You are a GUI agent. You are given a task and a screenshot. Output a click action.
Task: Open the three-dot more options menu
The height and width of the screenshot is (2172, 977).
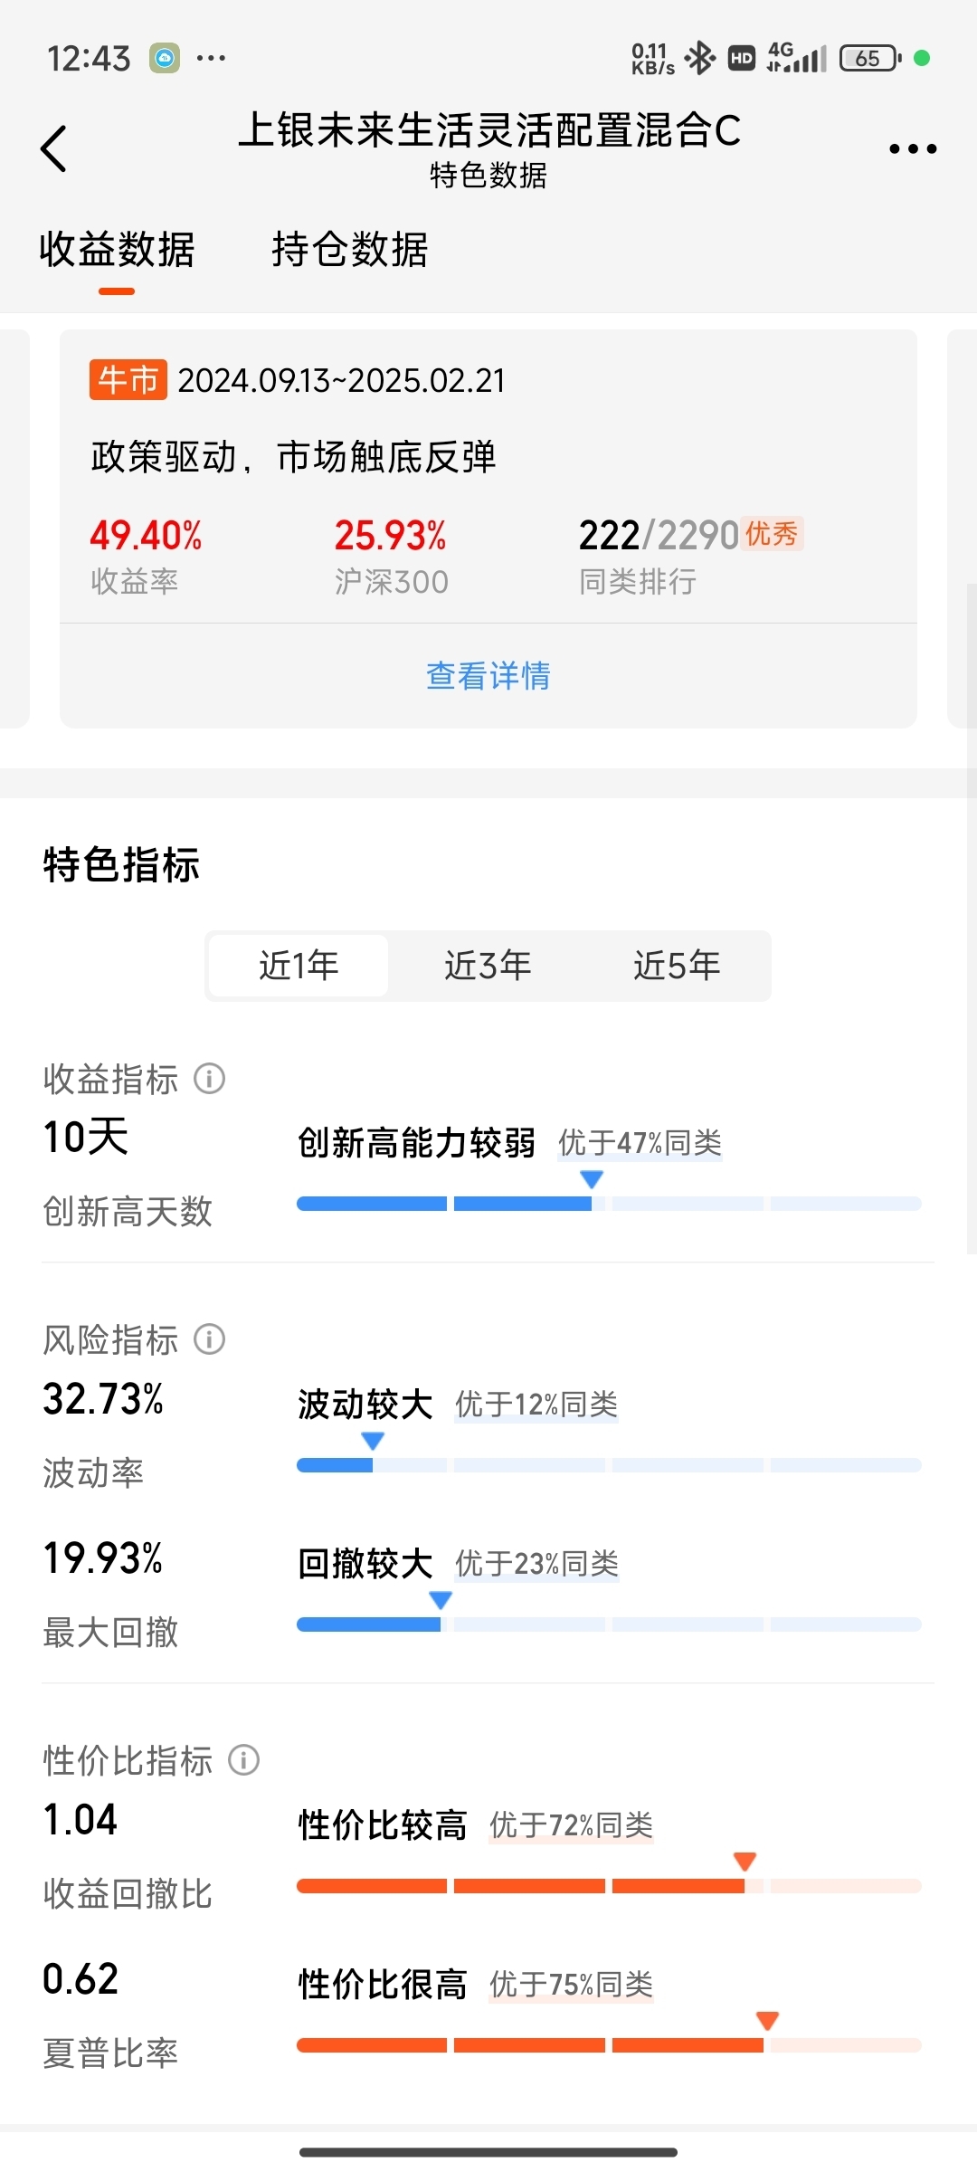click(912, 148)
